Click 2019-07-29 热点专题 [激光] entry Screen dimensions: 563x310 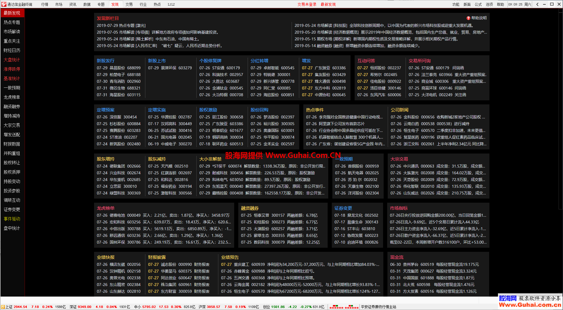click(121, 25)
